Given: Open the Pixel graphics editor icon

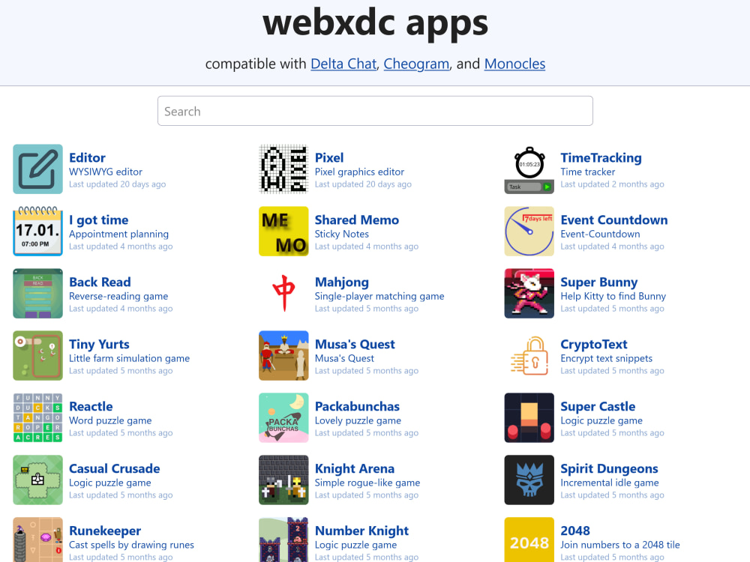Looking at the screenshot, I should 283,169.
